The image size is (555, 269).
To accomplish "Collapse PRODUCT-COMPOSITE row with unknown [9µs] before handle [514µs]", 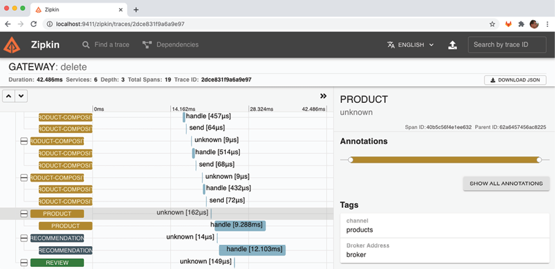I will 24,141.
